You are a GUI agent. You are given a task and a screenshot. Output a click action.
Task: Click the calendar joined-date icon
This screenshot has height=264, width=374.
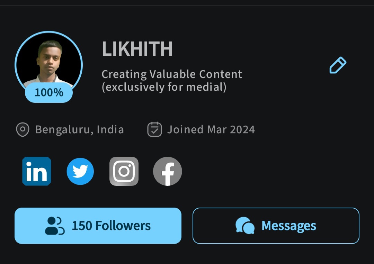[154, 130]
